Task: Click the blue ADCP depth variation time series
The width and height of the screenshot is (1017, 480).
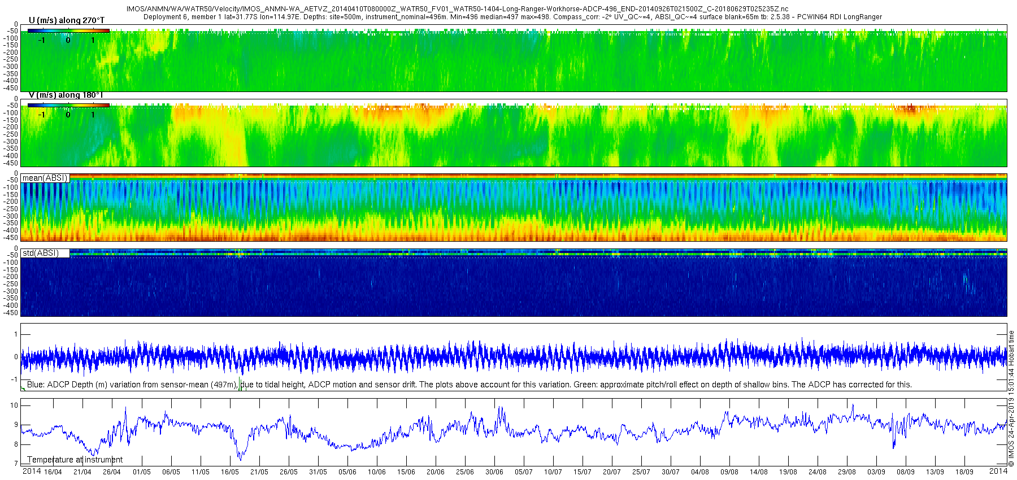Action: point(514,357)
